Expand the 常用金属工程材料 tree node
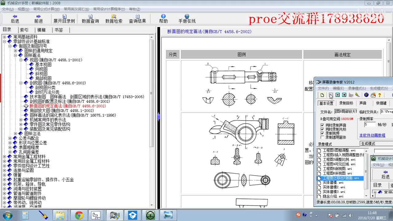This screenshot has height=221, width=393. (x=4, y=157)
